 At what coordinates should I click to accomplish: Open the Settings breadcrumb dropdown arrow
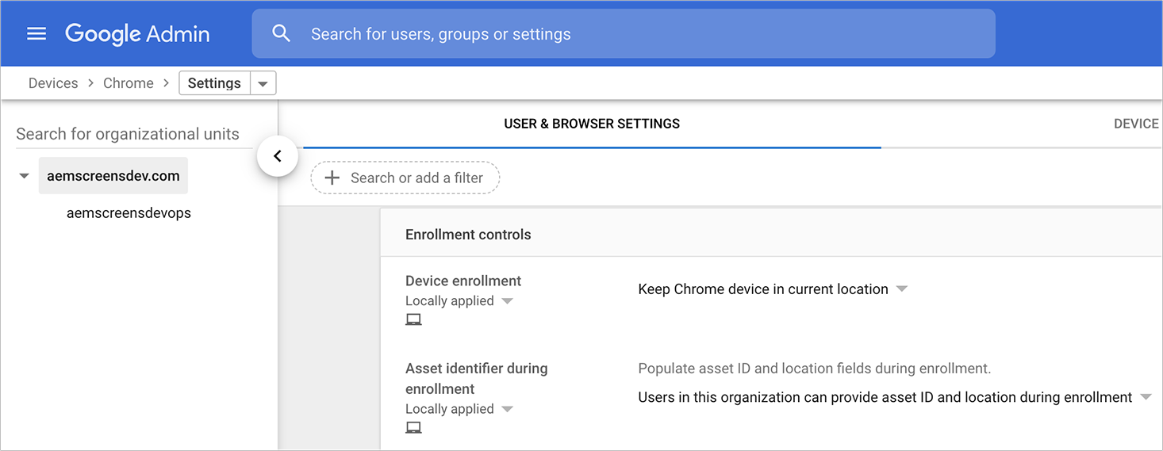263,83
